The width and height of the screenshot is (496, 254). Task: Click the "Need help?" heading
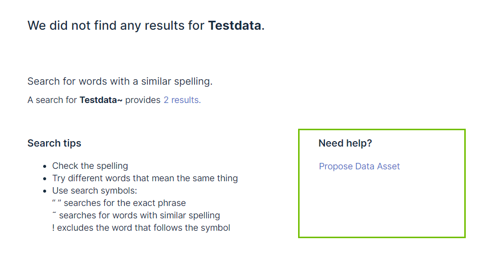coord(345,143)
